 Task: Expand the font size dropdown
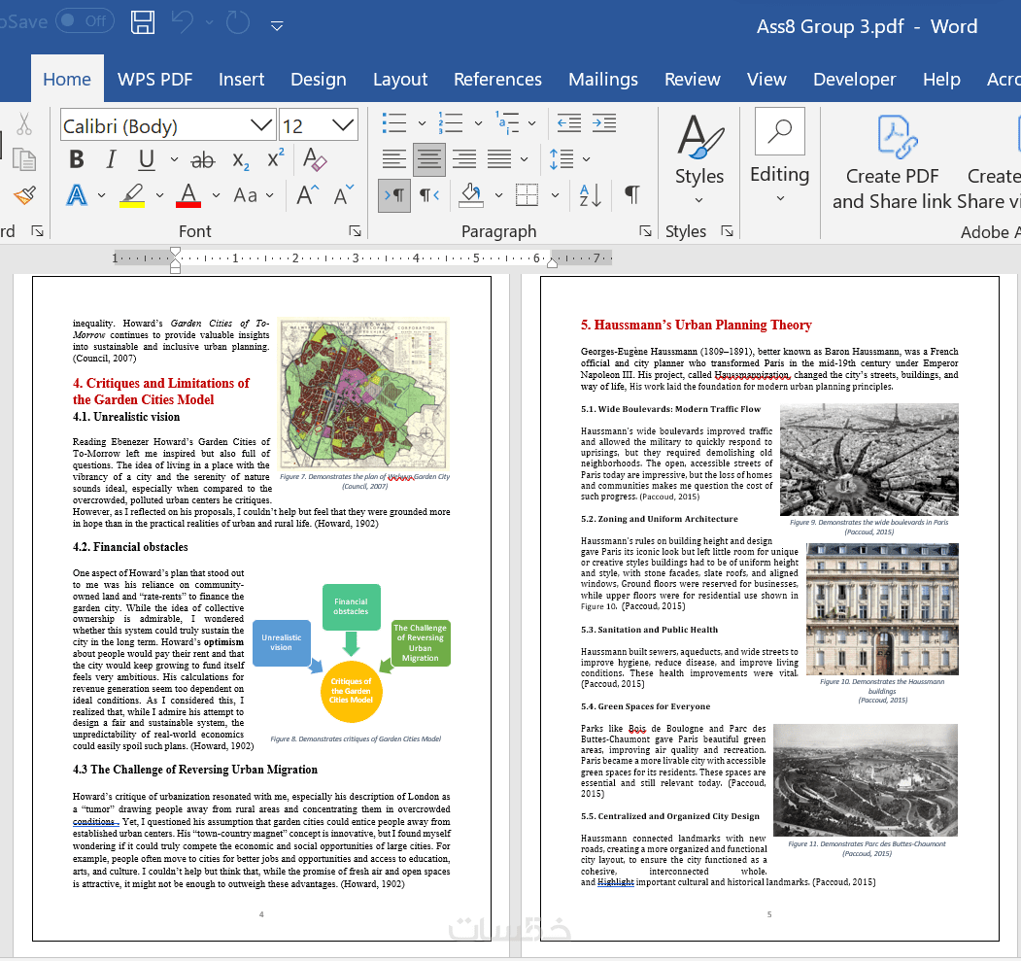(x=343, y=125)
